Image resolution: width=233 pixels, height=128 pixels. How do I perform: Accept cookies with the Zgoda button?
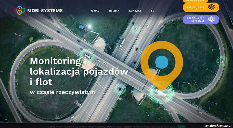[x=181, y=127]
